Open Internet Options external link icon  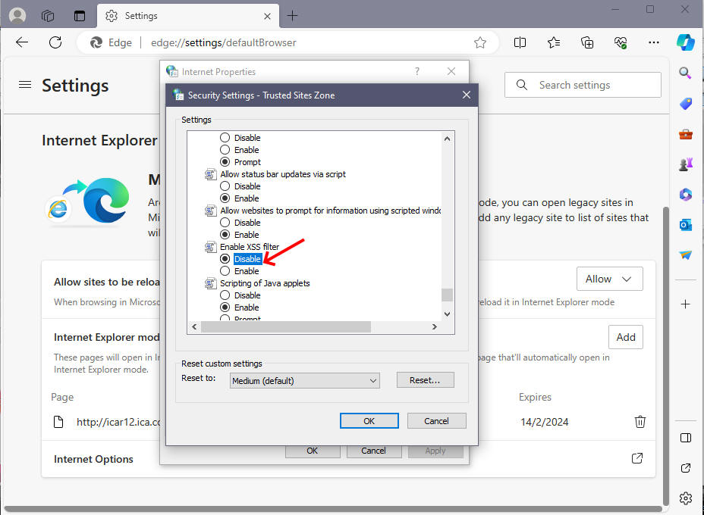tap(636, 458)
